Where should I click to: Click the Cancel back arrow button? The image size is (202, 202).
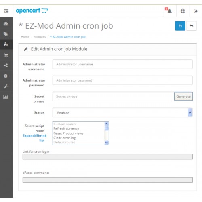(x=191, y=26)
